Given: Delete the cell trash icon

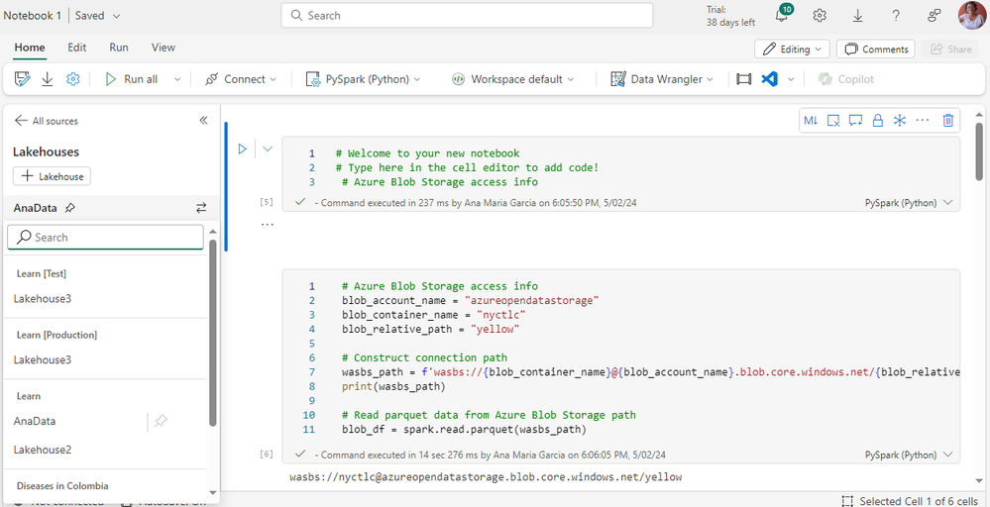Looking at the screenshot, I should 947,121.
